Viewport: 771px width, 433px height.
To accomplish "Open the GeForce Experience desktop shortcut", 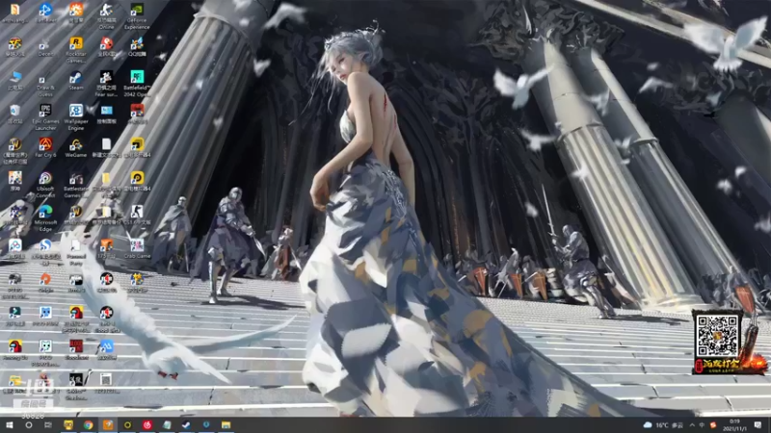I will 137,15.
